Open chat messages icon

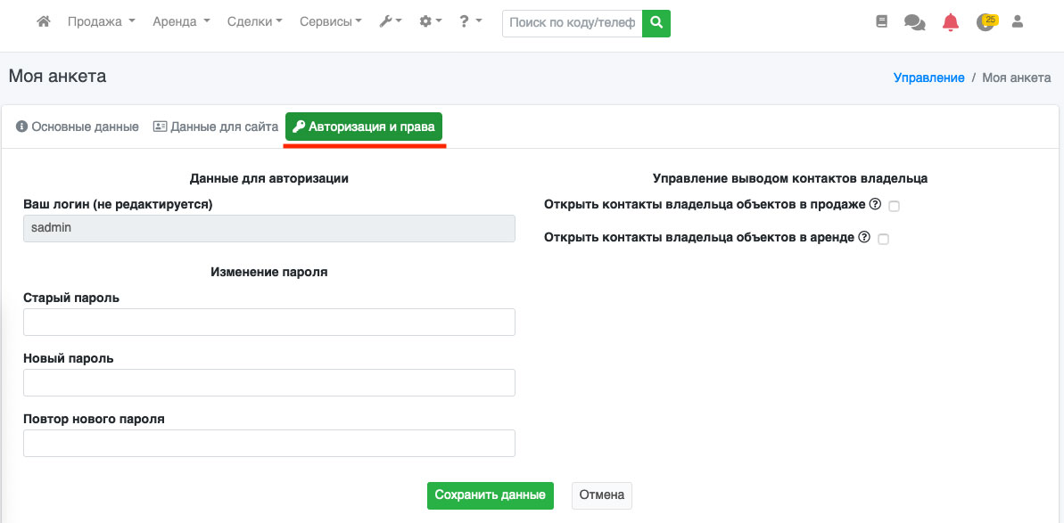(914, 22)
